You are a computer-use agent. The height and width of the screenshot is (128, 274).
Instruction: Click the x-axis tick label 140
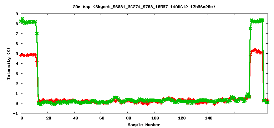coord(209,118)
